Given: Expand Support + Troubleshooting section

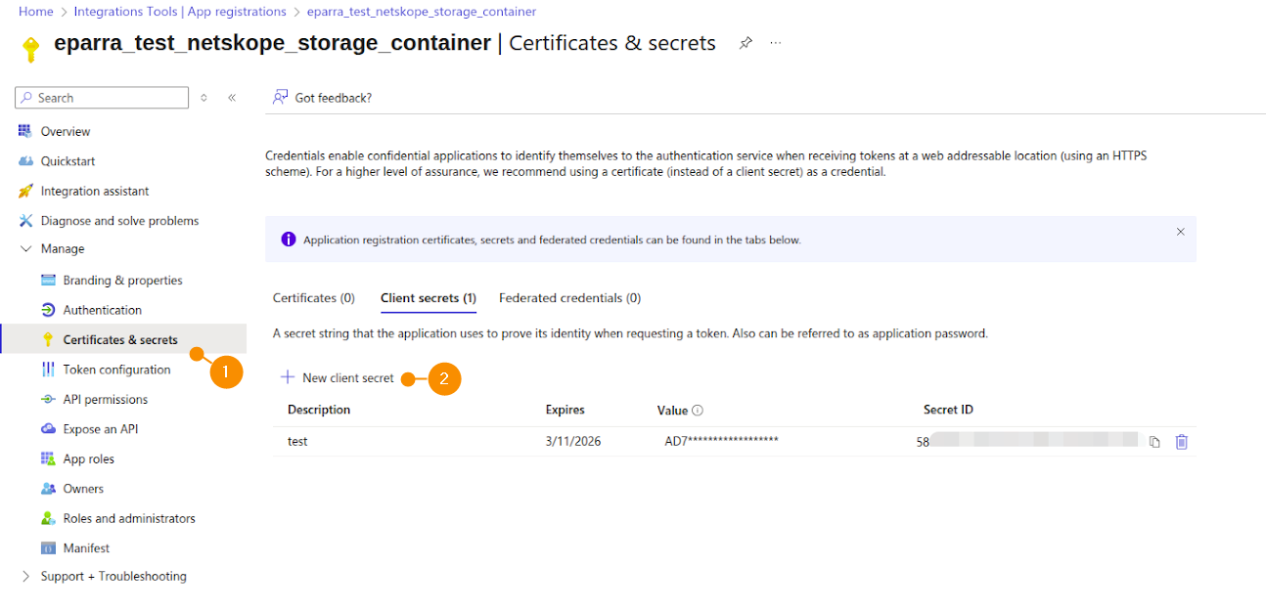Looking at the screenshot, I should coord(26,577).
